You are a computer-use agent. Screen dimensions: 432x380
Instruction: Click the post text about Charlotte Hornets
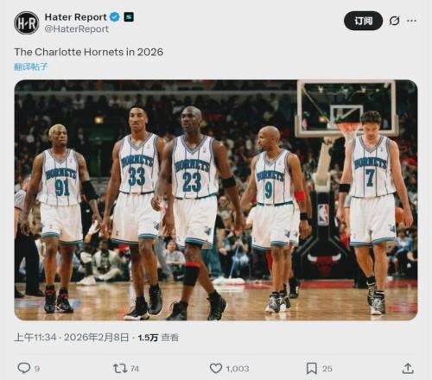pyautogui.click(x=89, y=52)
